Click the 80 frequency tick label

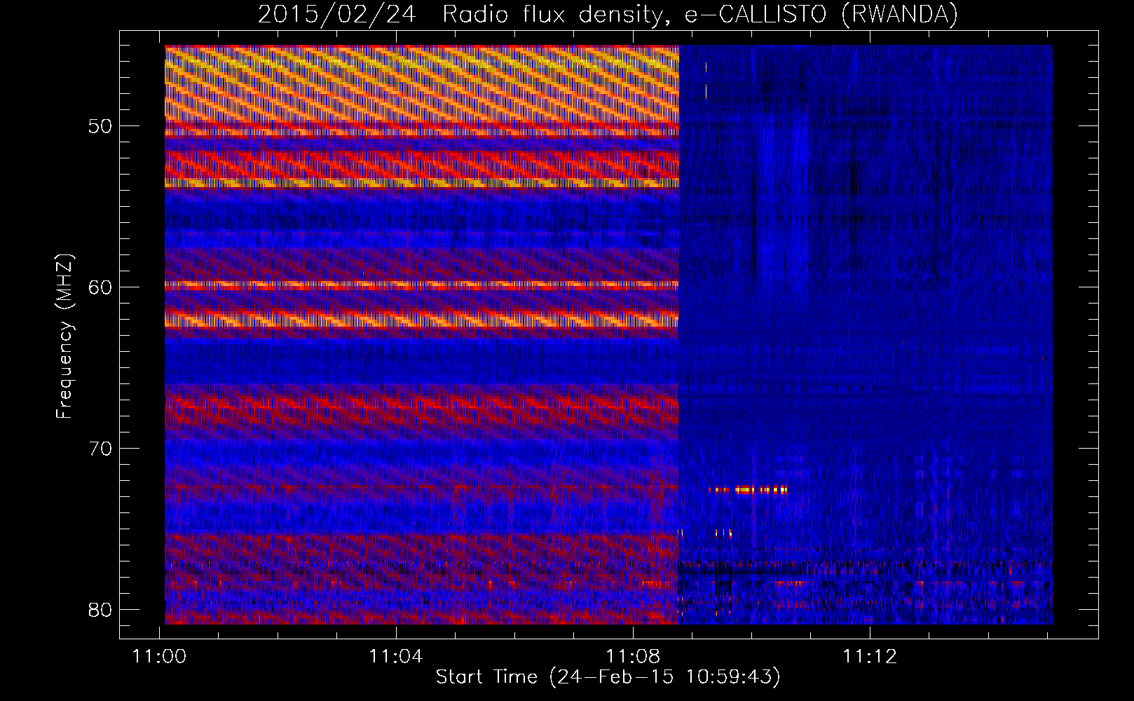click(100, 608)
